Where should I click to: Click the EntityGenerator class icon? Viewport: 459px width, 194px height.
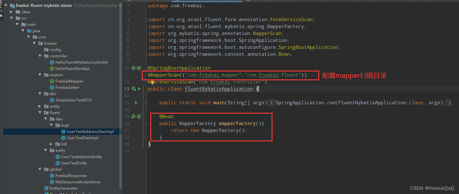click(46, 188)
